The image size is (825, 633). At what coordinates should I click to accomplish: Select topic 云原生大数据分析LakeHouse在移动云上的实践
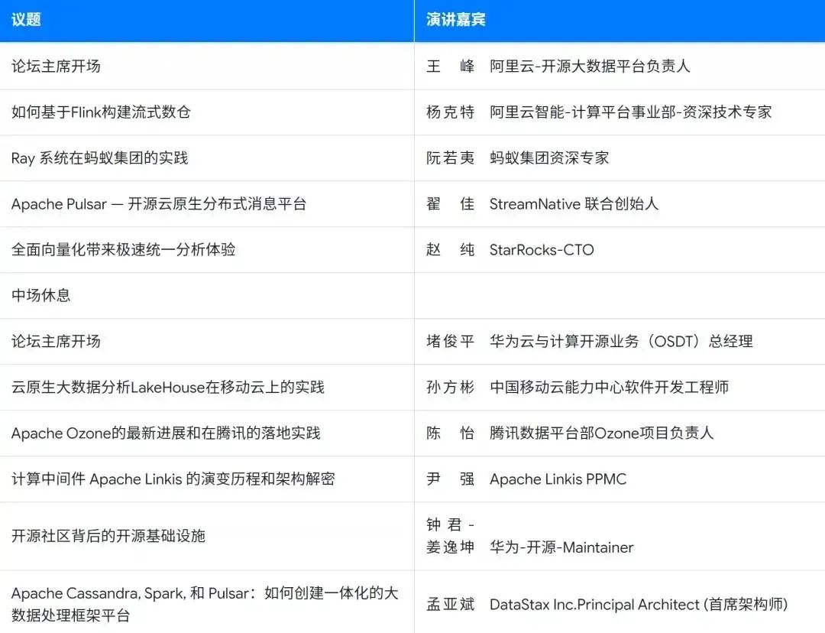click(x=168, y=387)
